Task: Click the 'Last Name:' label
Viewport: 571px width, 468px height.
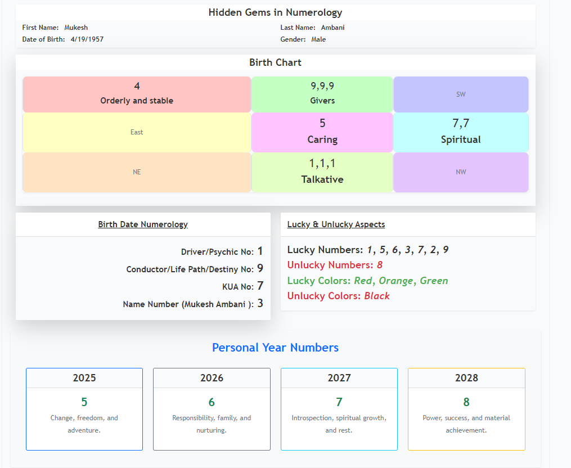Action: coord(298,28)
